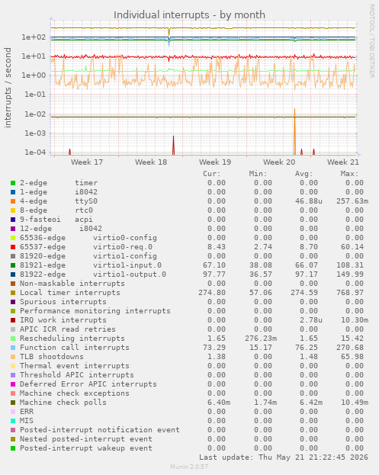Viewport: 379px width, 475px height.
Task: Click the RRDTOOL / TOBI OETIKER vertical watermark
Action: click(x=371, y=41)
